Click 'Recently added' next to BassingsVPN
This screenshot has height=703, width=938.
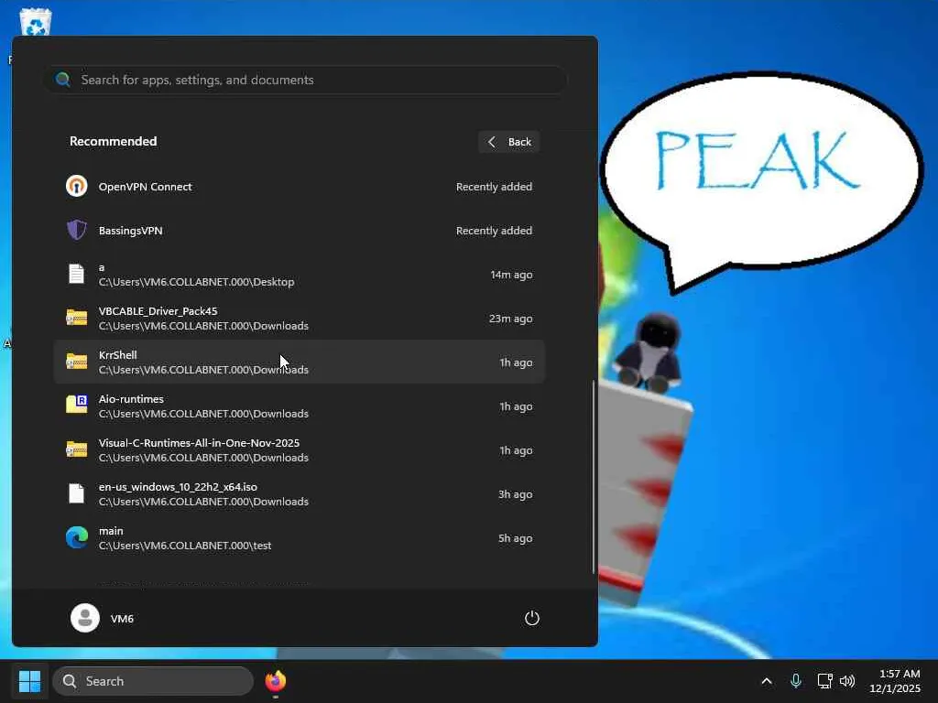[494, 231]
